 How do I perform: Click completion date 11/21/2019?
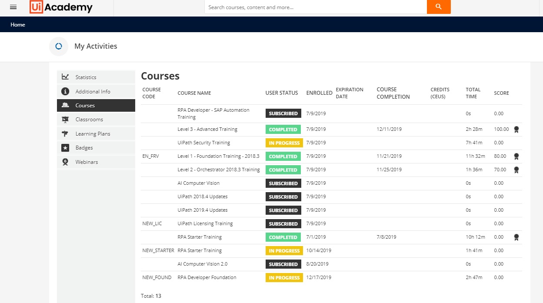pos(389,156)
